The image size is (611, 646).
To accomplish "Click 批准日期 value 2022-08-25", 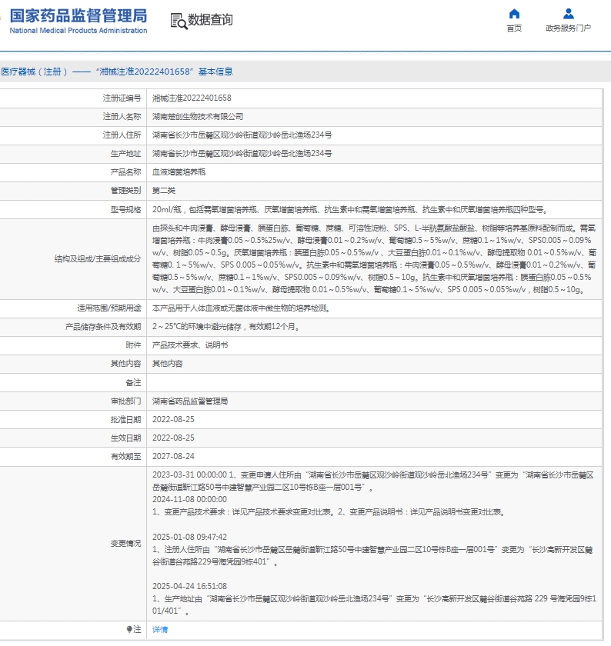I will tap(173, 419).
